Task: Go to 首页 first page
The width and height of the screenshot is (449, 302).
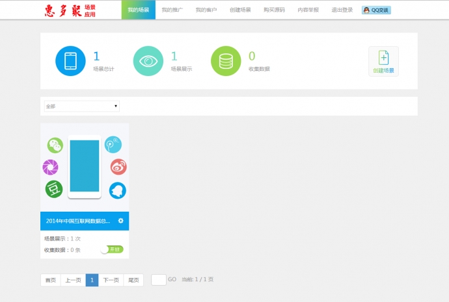Action: (x=51, y=280)
